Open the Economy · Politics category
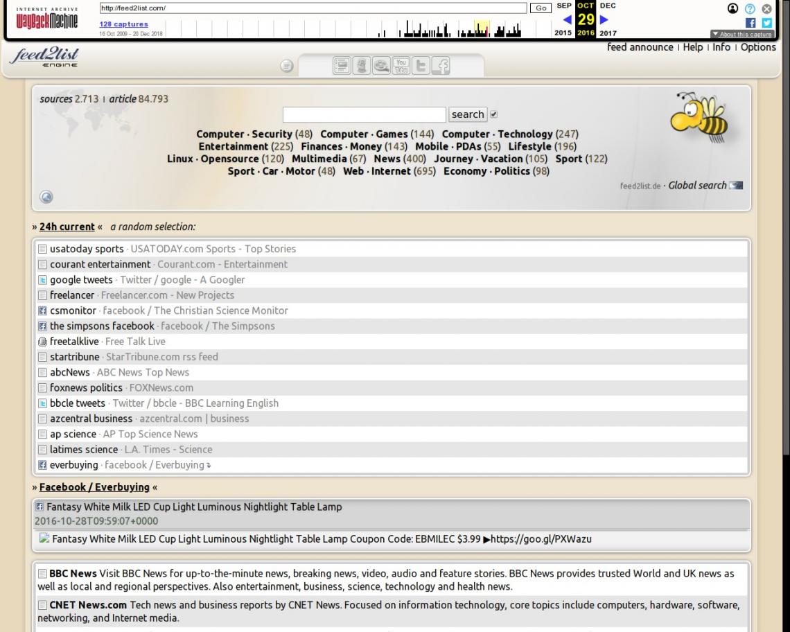Screen dimensions: 790x632 pos(486,171)
